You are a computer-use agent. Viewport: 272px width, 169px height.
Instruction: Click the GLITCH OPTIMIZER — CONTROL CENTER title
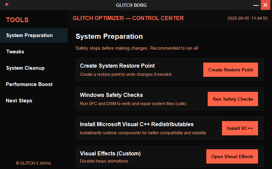click(128, 18)
